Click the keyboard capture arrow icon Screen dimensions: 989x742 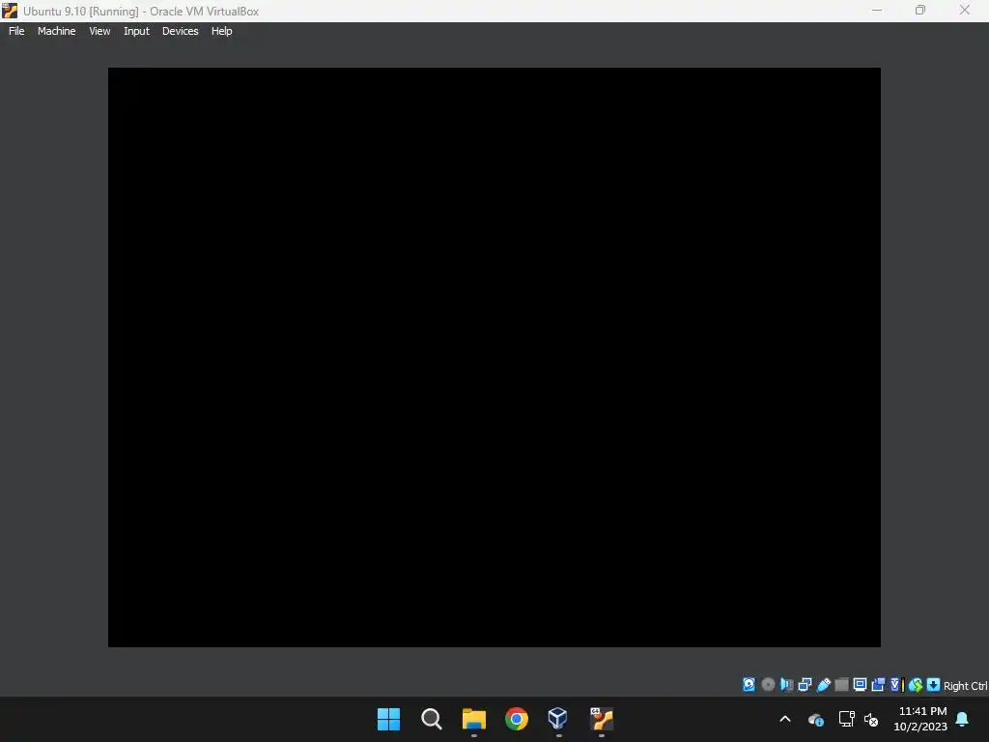point(934,685)
